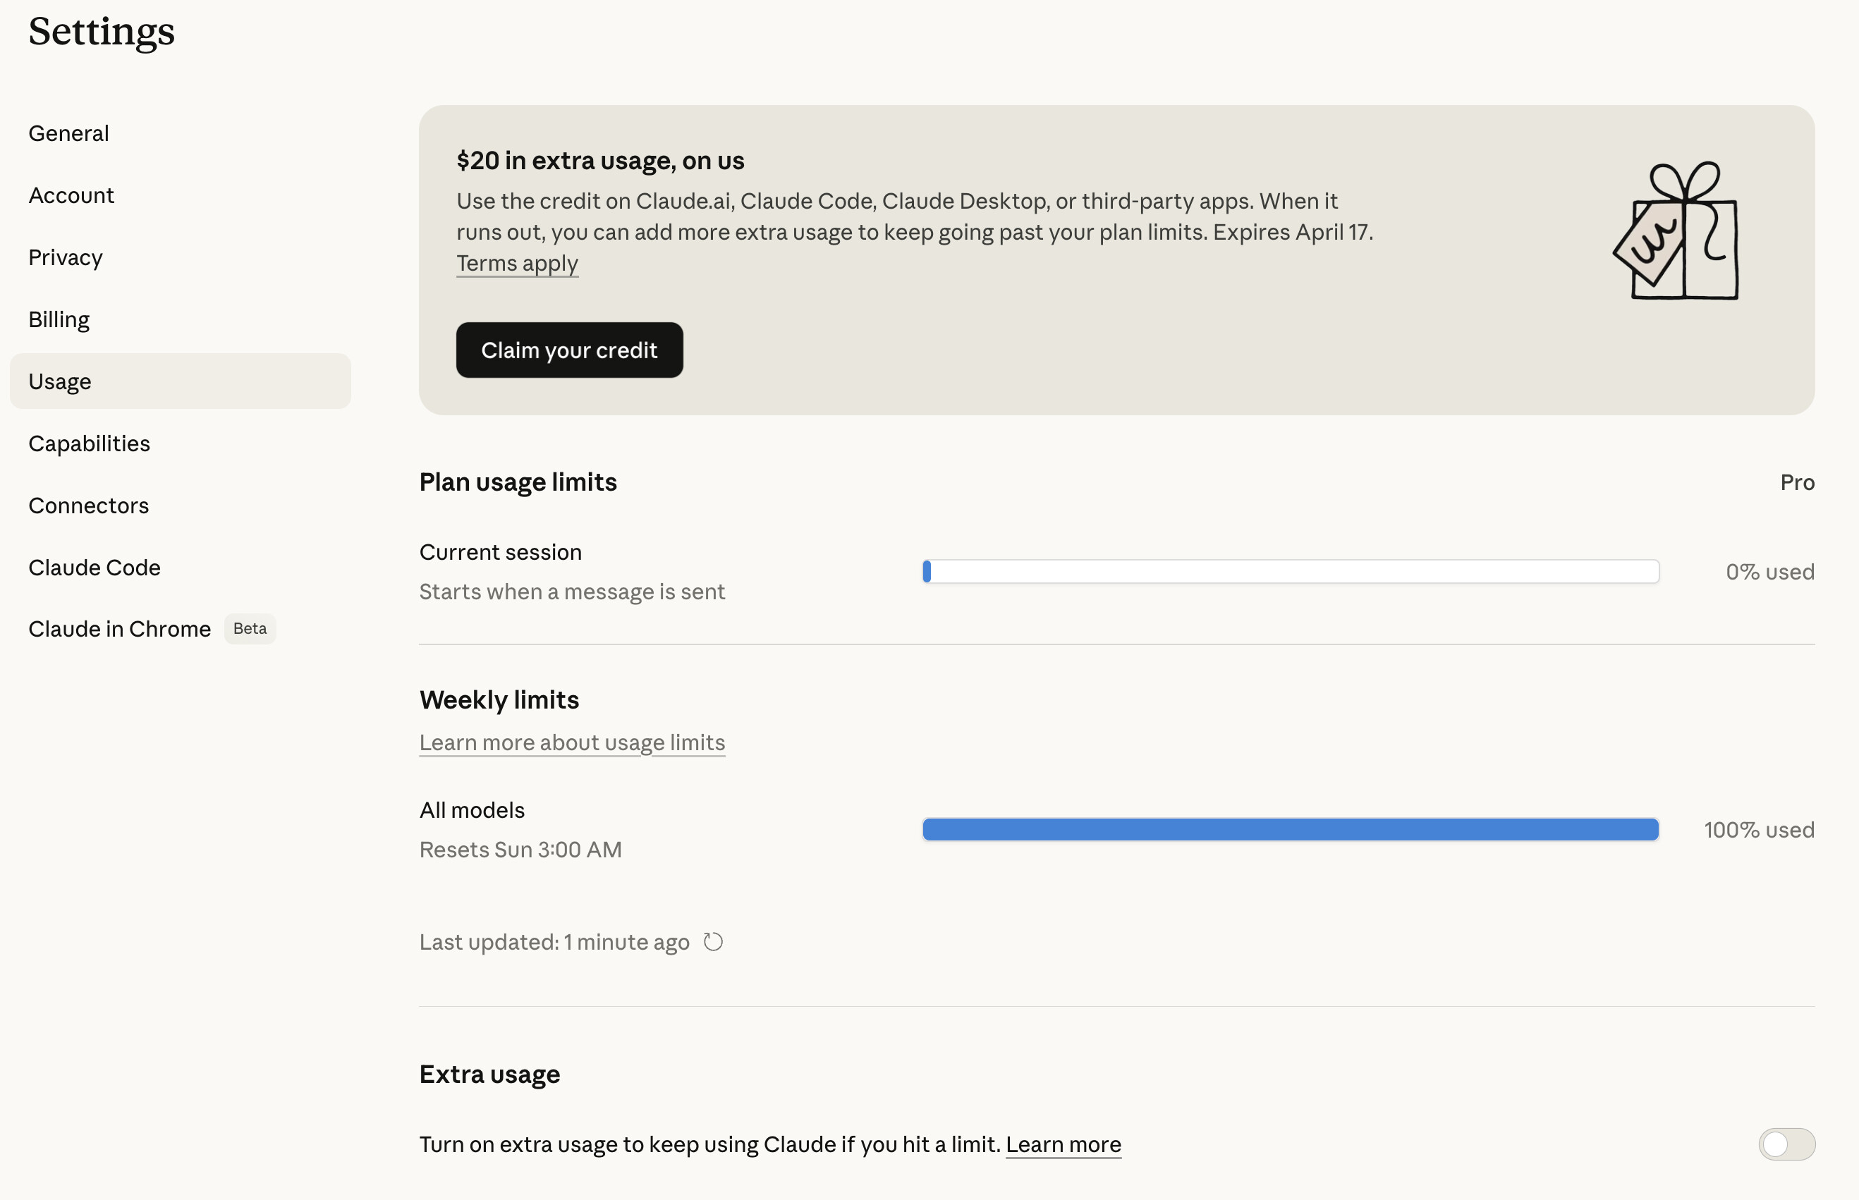Screen dimensions: 1859x1200
Task: Open Learn more link under Extra usage
Action: (1063, 1145)
